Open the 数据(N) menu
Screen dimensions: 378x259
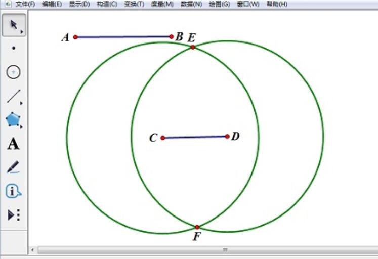(x=191, y=4)
